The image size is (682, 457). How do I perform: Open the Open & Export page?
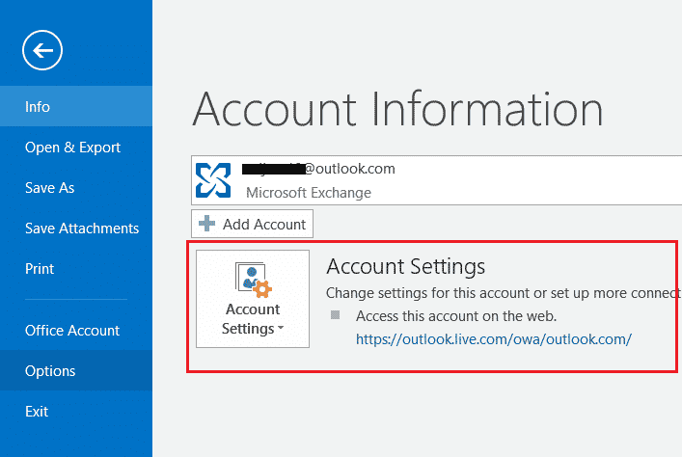(76, 148)
